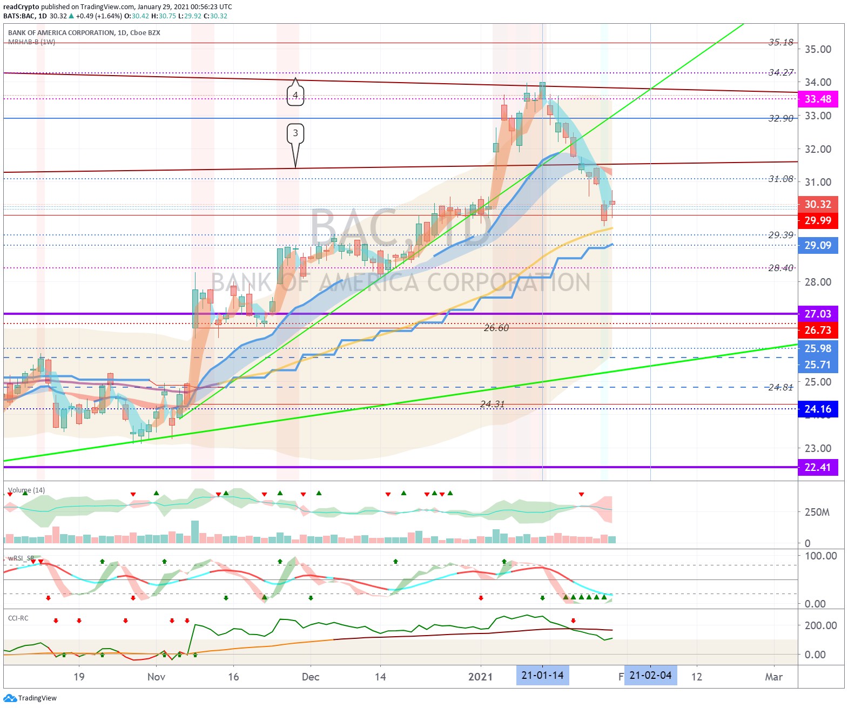Viewport: 848px width, 708px height.
Task: Click the TradingView cloud logo icon
Action: [10, 698]
